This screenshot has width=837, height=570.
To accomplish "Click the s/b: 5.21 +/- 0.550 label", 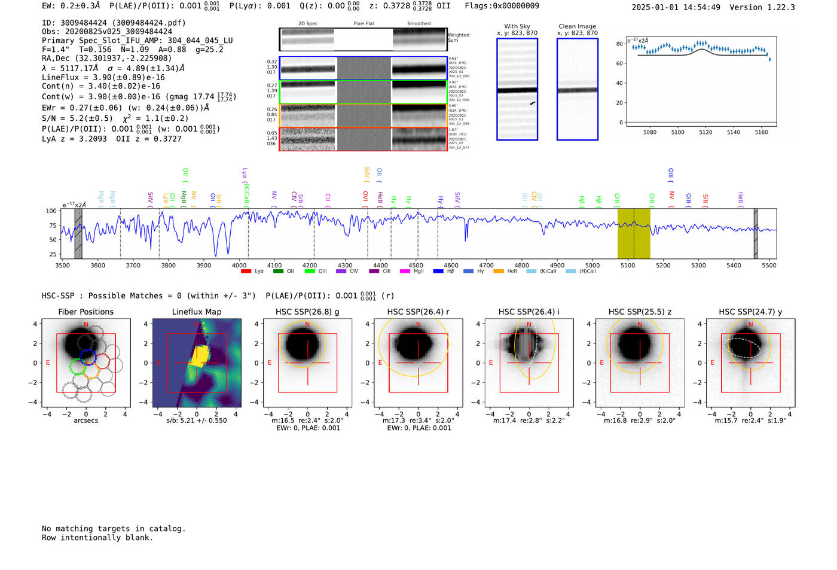I will point(197,420).
